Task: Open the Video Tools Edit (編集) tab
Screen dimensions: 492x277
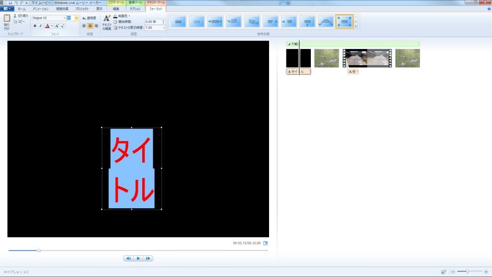Action: pos(116,9)
